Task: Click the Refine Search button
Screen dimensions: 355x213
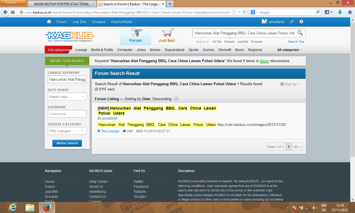Action: pyautogui.click(x=67, y=143)
